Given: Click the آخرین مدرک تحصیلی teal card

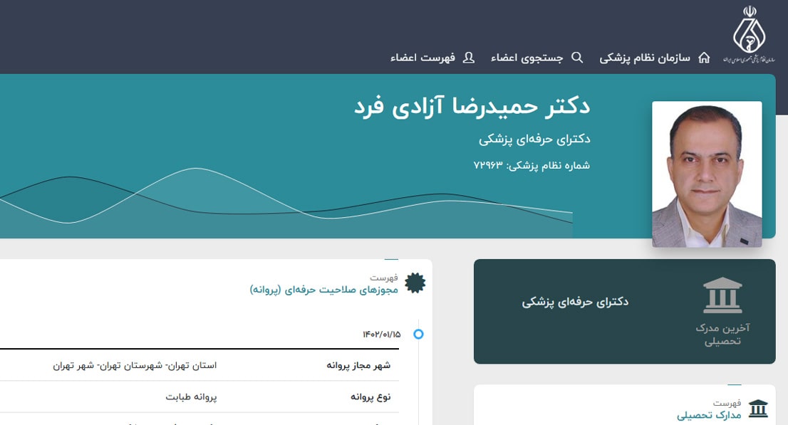Looking at the screenshot, I should coord(626,311).
